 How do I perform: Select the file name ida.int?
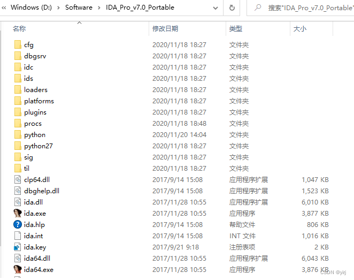click(33, 236)
